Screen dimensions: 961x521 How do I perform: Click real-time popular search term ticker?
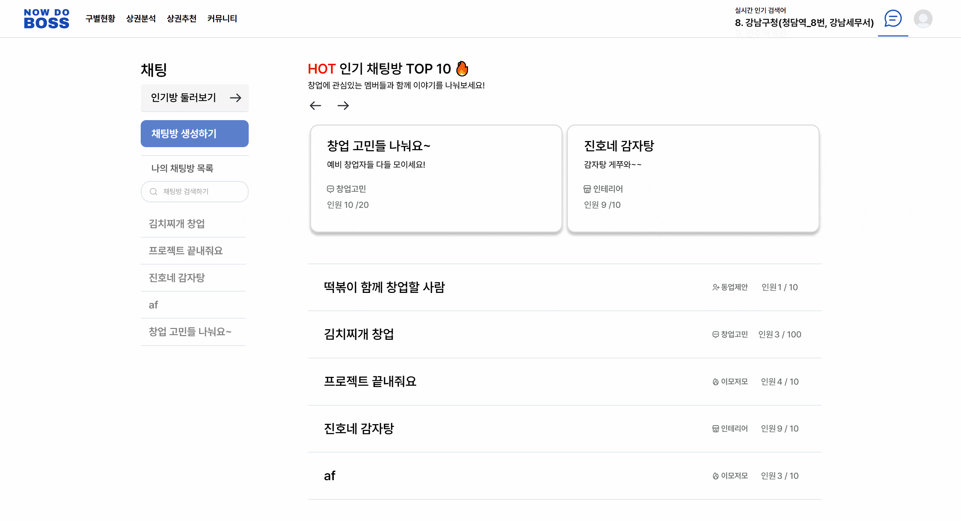click(804, 23)
